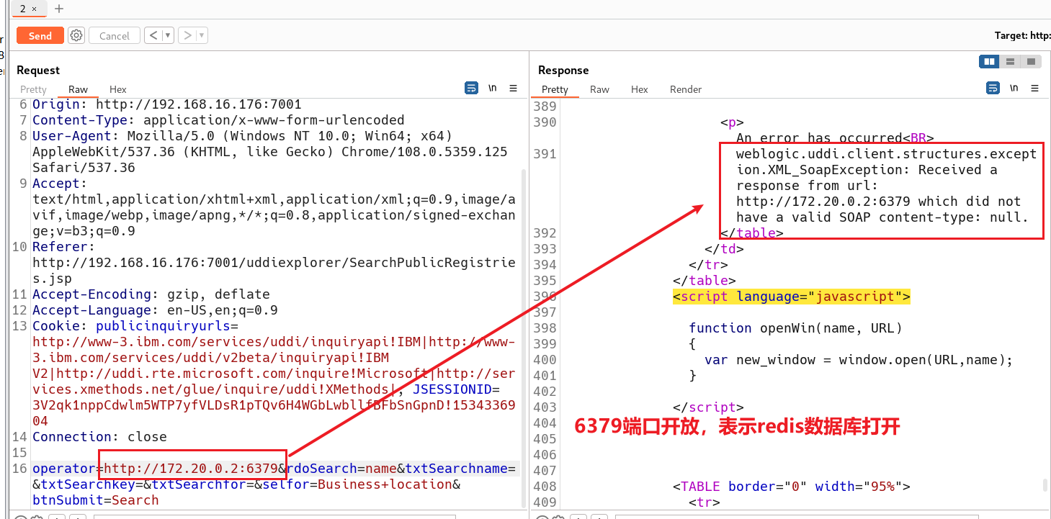Viewport: 1051px width, 519px height.
Task: Switch Response view to Raw tab
Action: pos(599,89)
